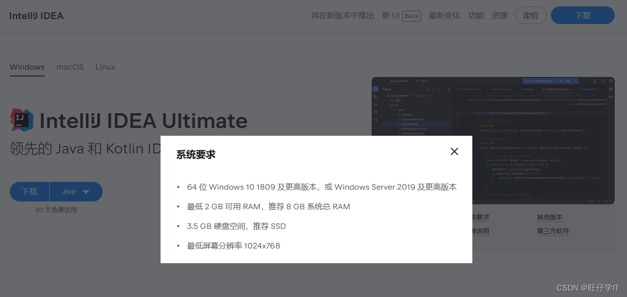Screen dimensions: 627x297
Task: Switch to the Windows tab
Action: pyautogui.click(x=27, y=67)
